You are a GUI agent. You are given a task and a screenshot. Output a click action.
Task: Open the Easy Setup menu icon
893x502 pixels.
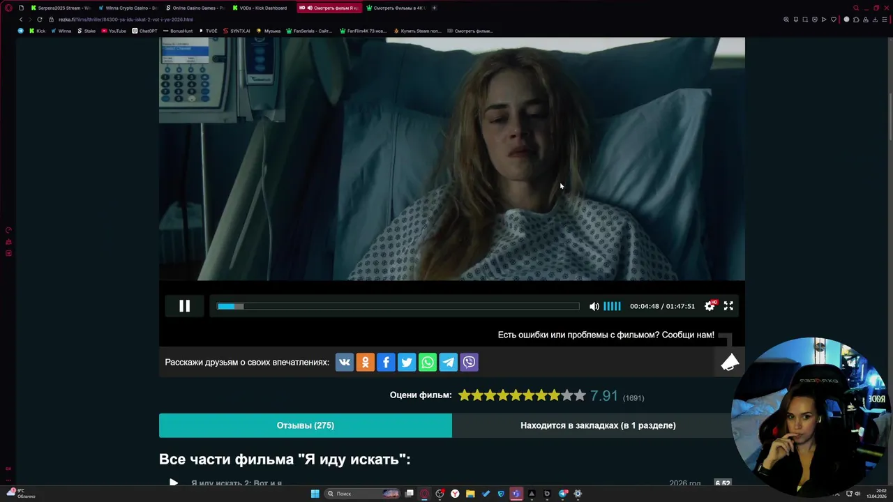pos(885,20)
